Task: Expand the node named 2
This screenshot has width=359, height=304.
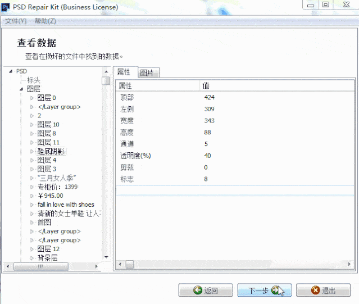Action: pyautogui.click(x=32, y=116)
